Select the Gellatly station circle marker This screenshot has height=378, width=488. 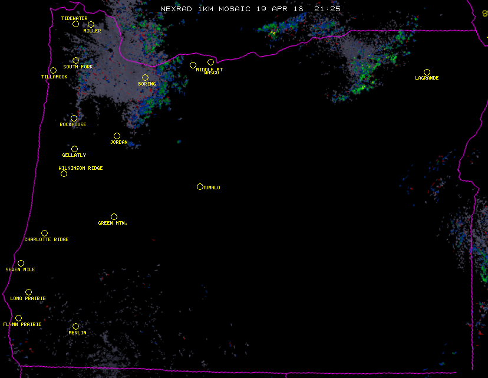(74, 149)
